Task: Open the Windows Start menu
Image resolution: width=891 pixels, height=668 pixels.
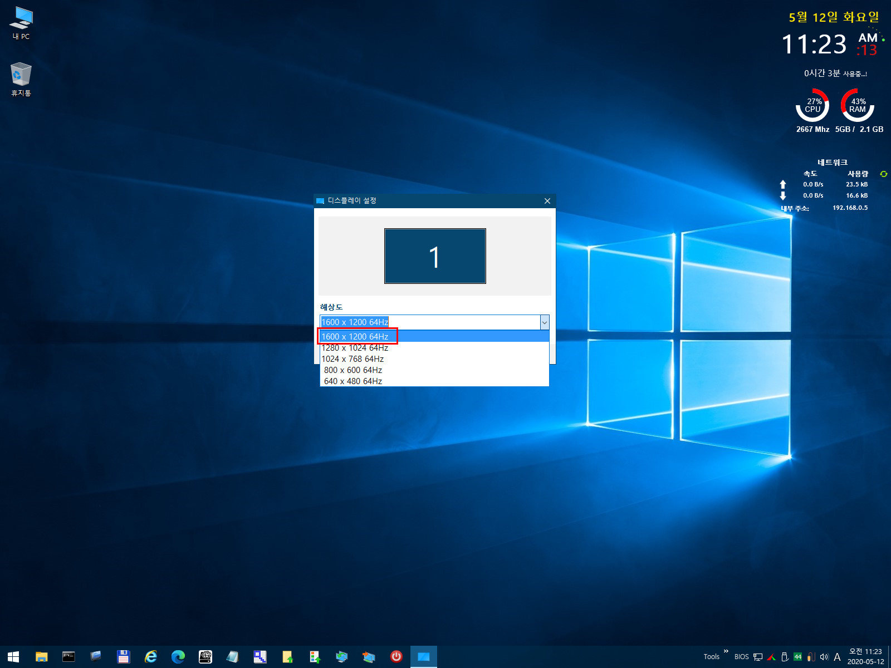Action: tap(13, 657)
